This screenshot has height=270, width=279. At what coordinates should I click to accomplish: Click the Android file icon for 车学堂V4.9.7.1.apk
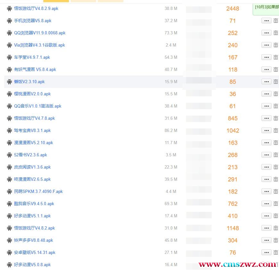tap(9, 57)
